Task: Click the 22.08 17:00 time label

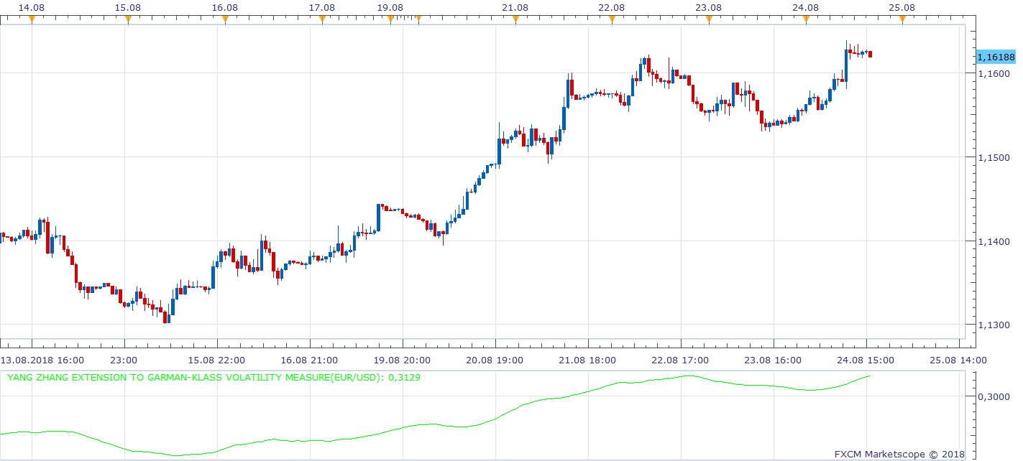Action: click(681, 360)
